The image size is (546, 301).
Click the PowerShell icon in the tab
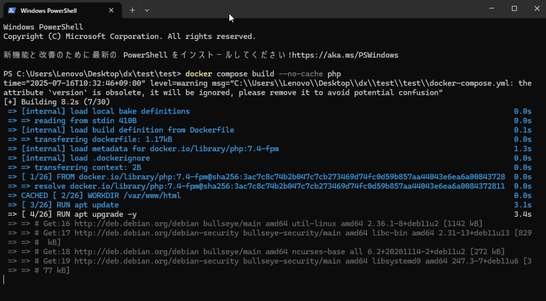tap(11, 10)
